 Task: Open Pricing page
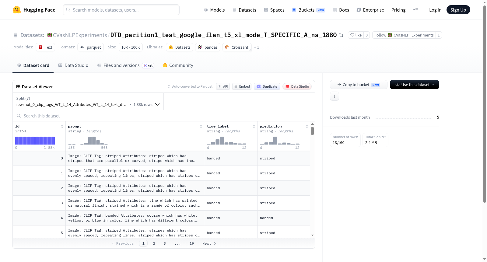pos(398,10)
